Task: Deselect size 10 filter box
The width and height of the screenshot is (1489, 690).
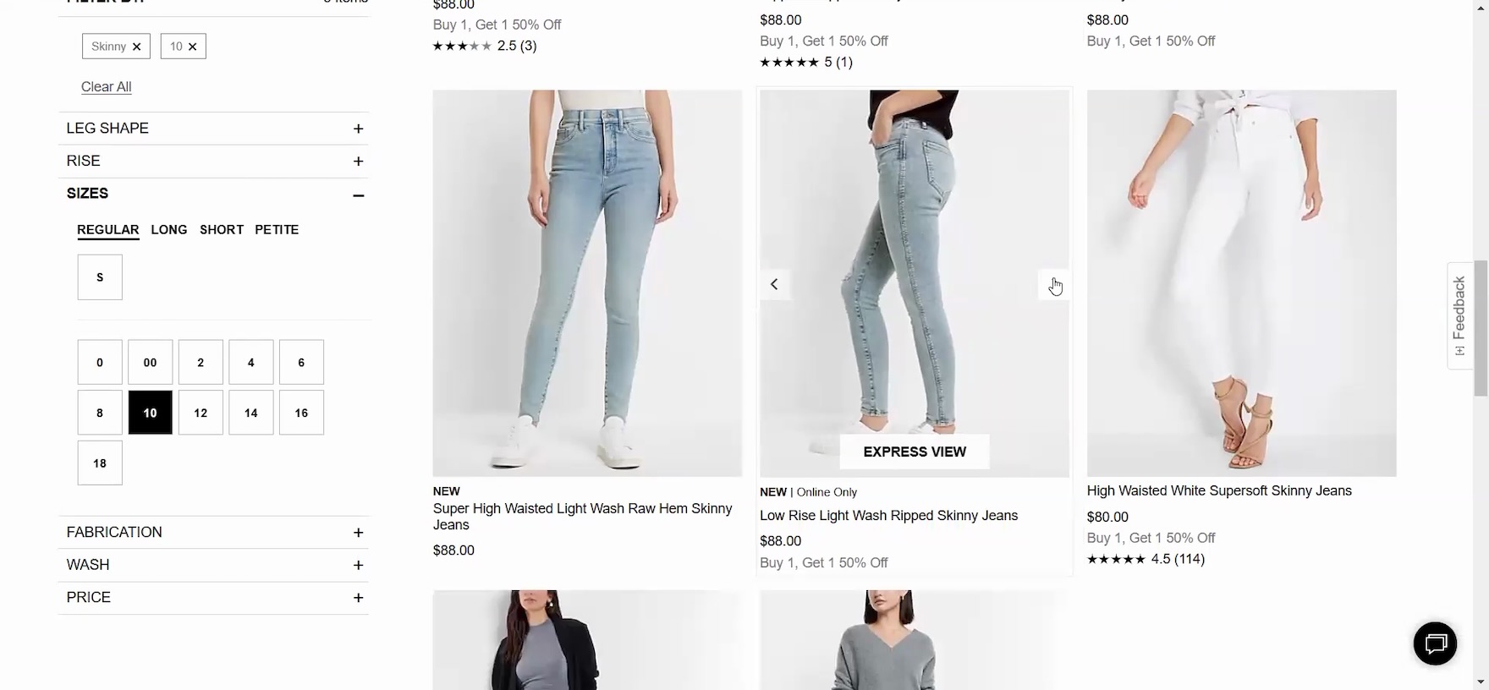Action: point(151,413)
